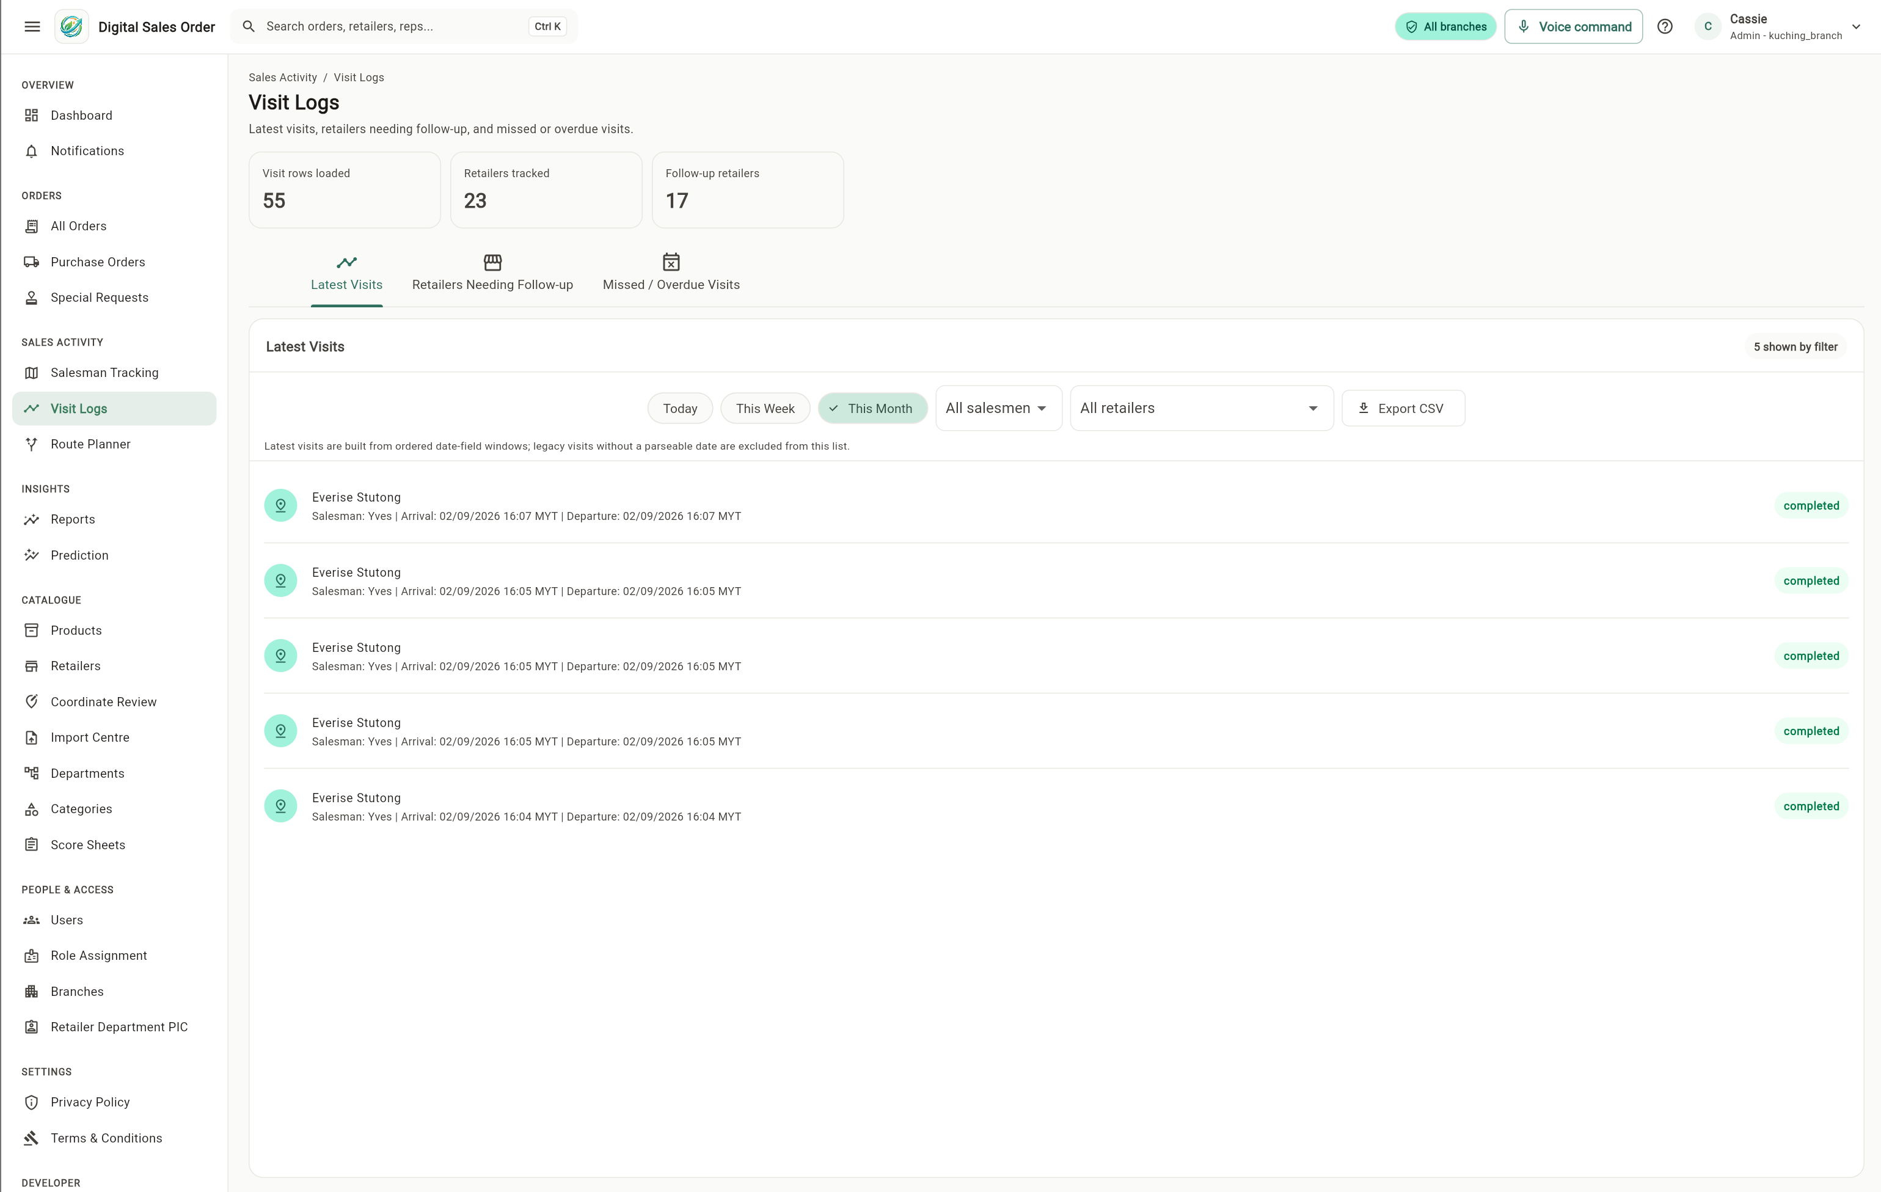Go to All Orders
The width and height of the screenshot is (1881, 1192).
pos(114,225)
